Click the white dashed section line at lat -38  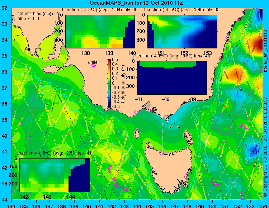69,99
